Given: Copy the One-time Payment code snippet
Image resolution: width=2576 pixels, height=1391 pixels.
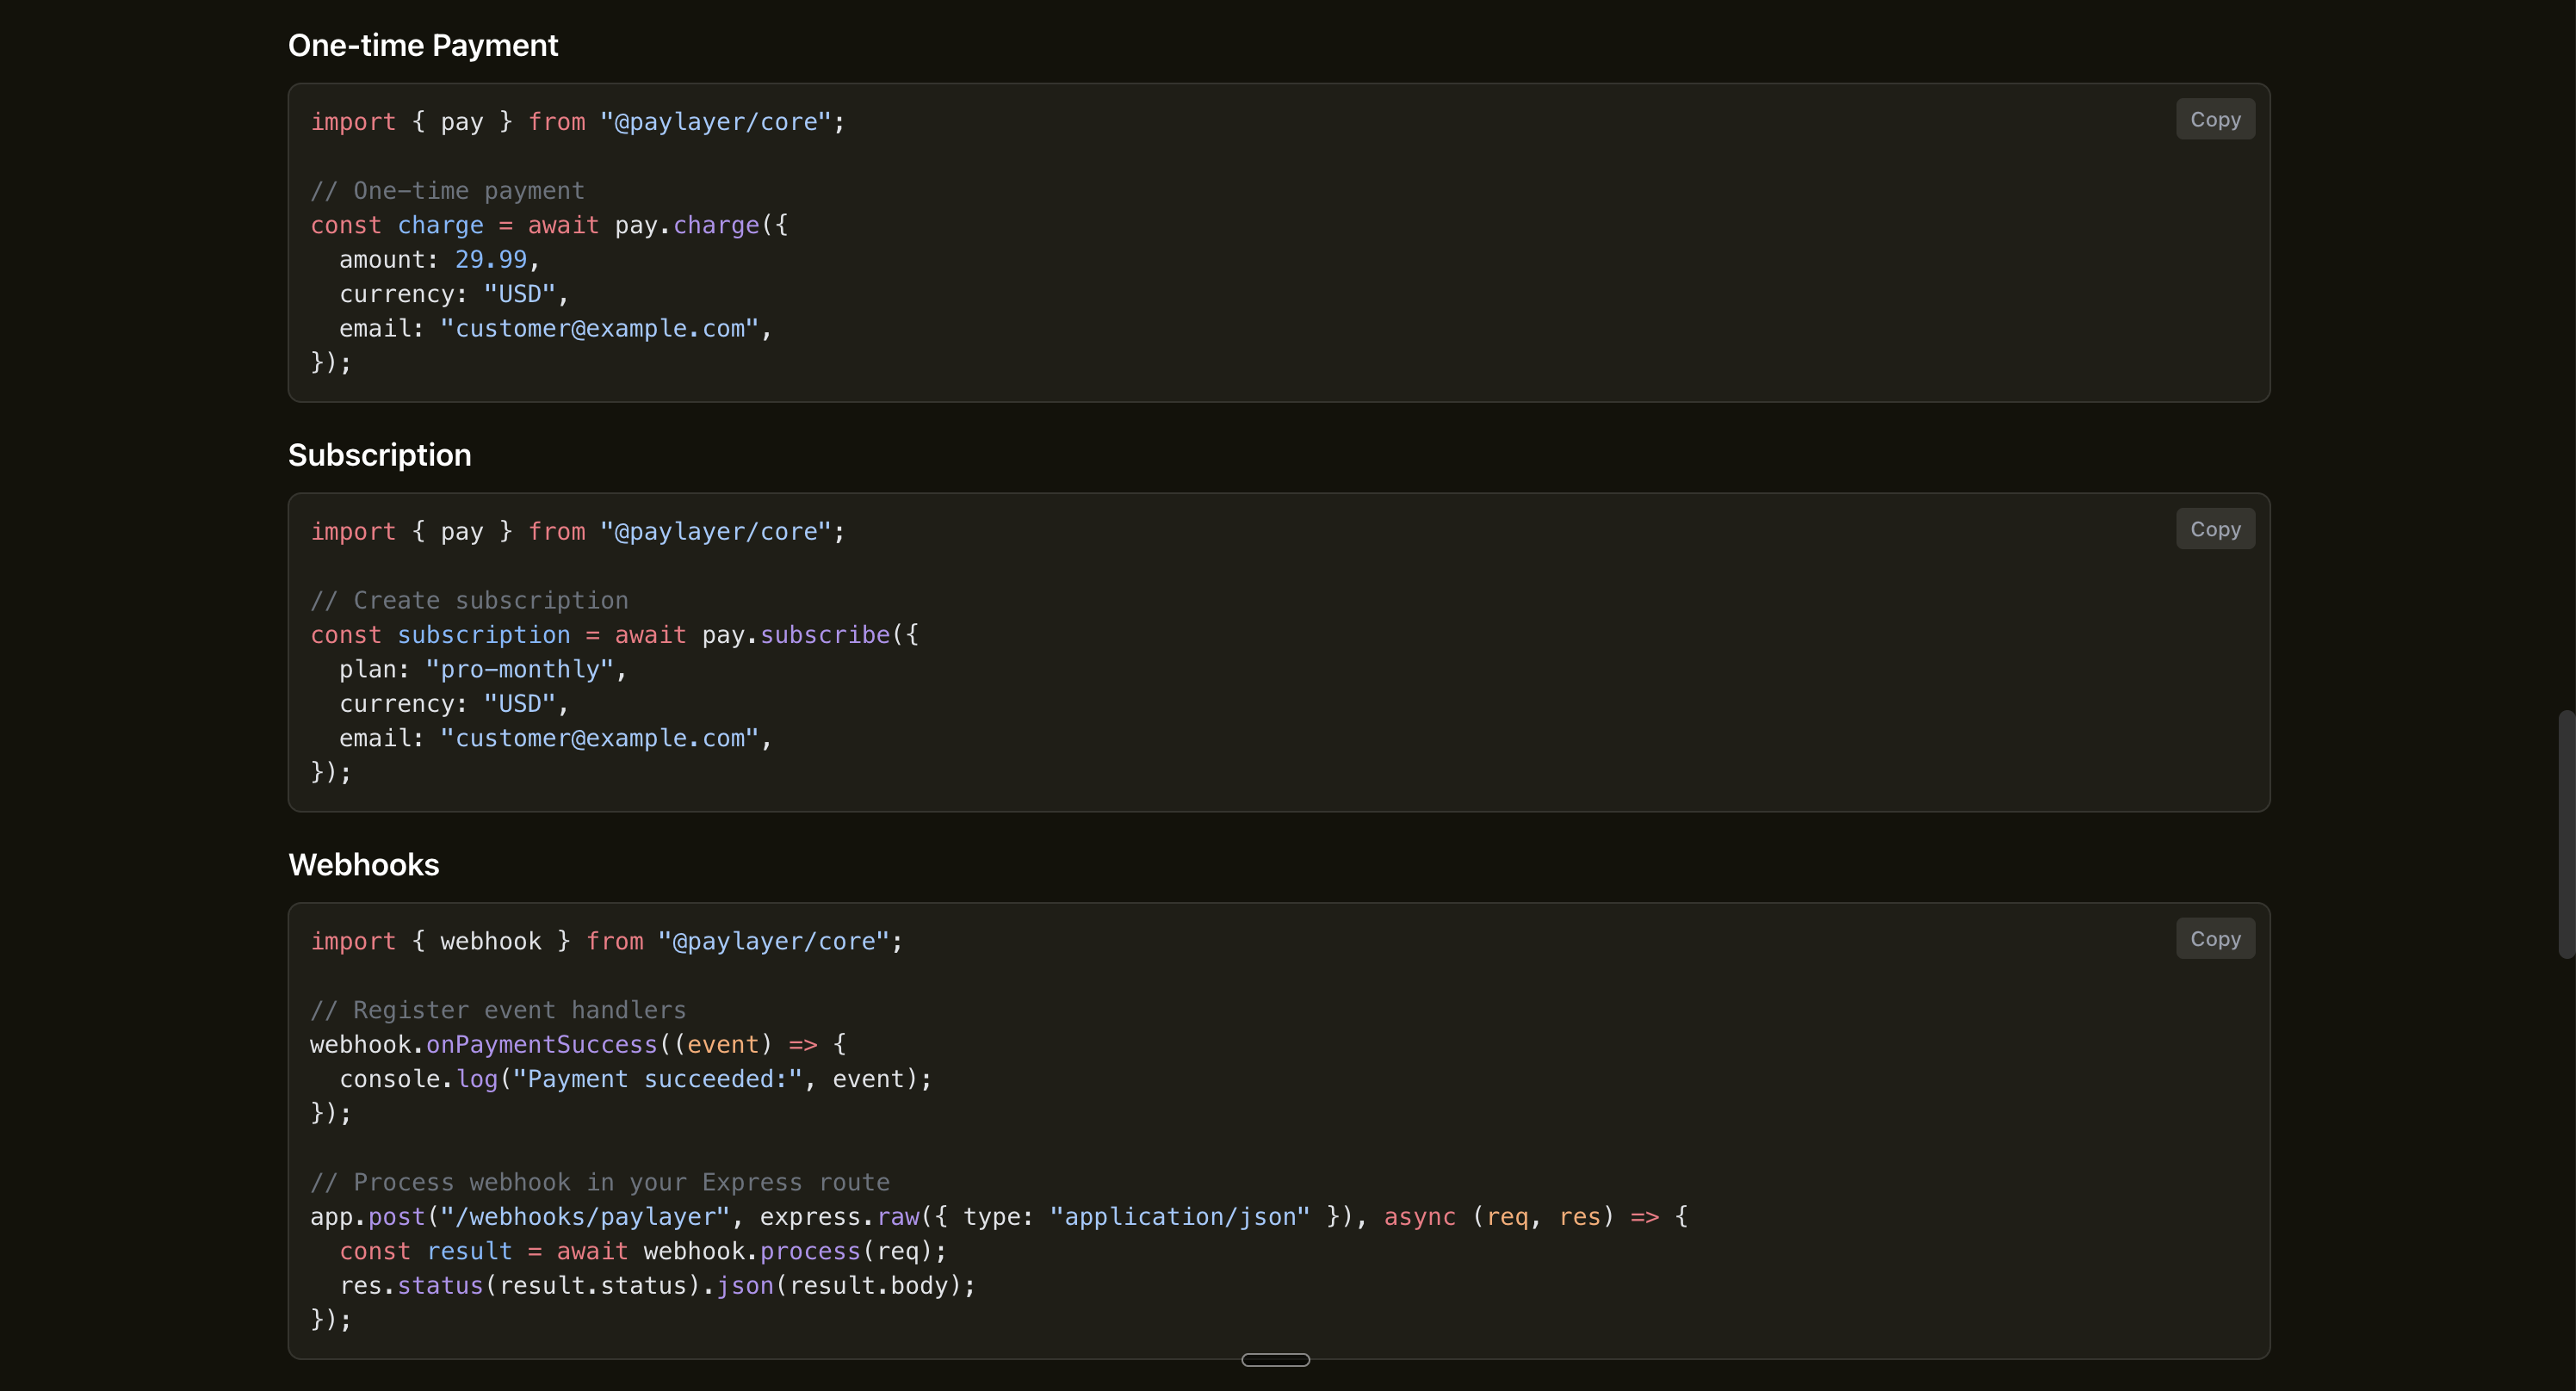Looking at the screenshot, I should coord(2214,119).
